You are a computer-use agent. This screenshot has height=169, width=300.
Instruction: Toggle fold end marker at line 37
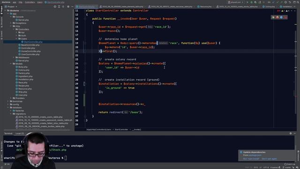85,116
